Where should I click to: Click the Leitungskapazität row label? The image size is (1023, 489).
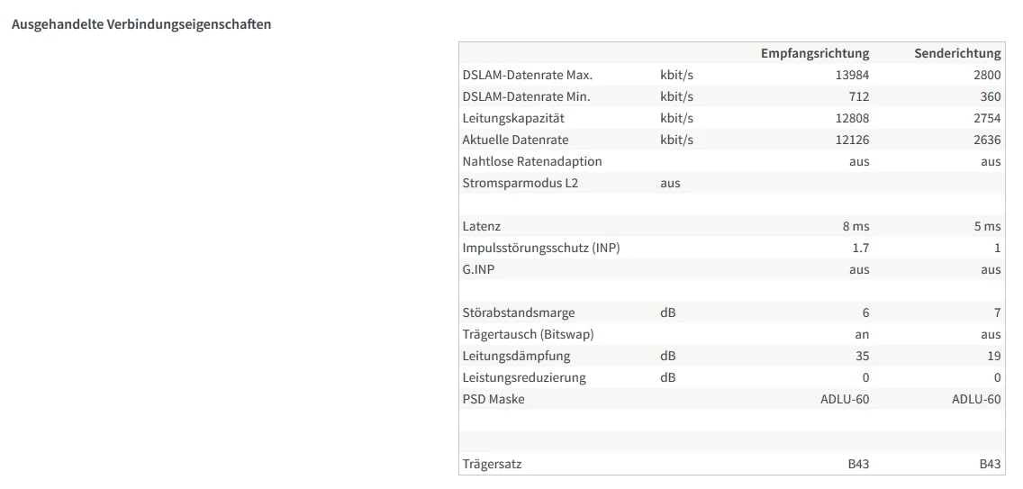[513, 118]
